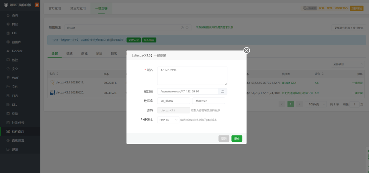The image size is (369, 173).
Task: Select the SSL sidebar icon
Action: pyautogui.click(x=8, y=105)
